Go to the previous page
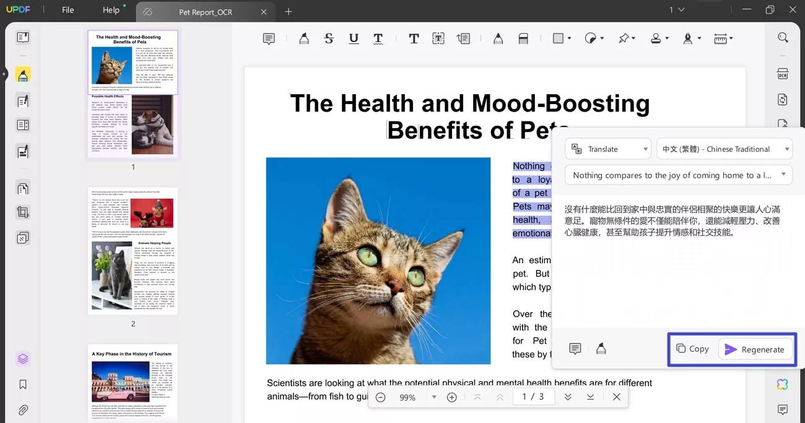 click(500, 397)
